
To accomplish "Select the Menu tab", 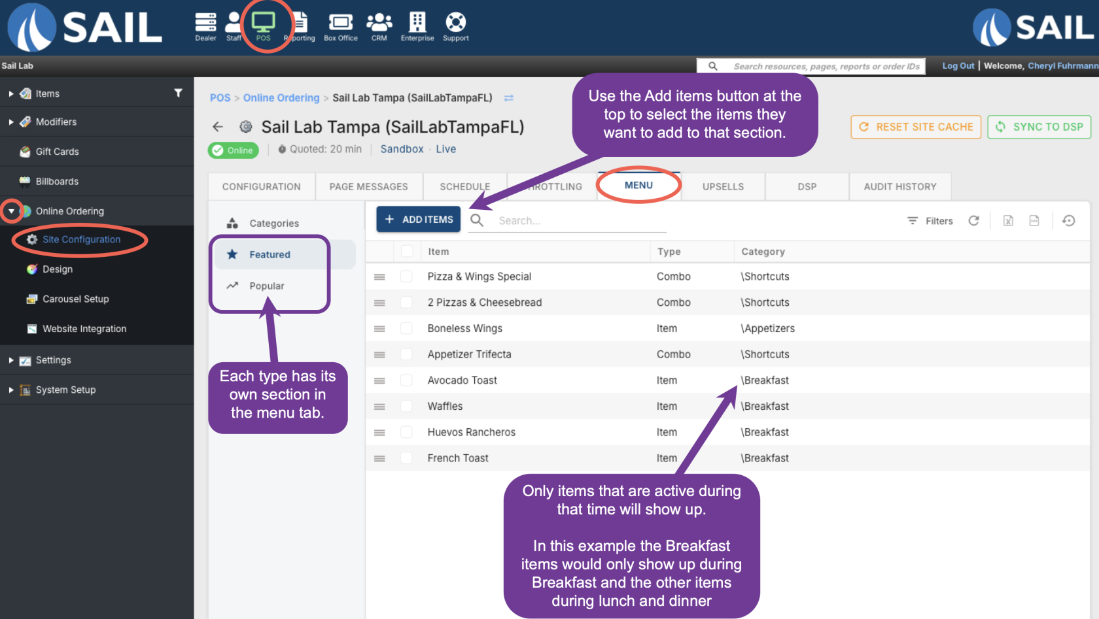I will [x=638, y=186].
